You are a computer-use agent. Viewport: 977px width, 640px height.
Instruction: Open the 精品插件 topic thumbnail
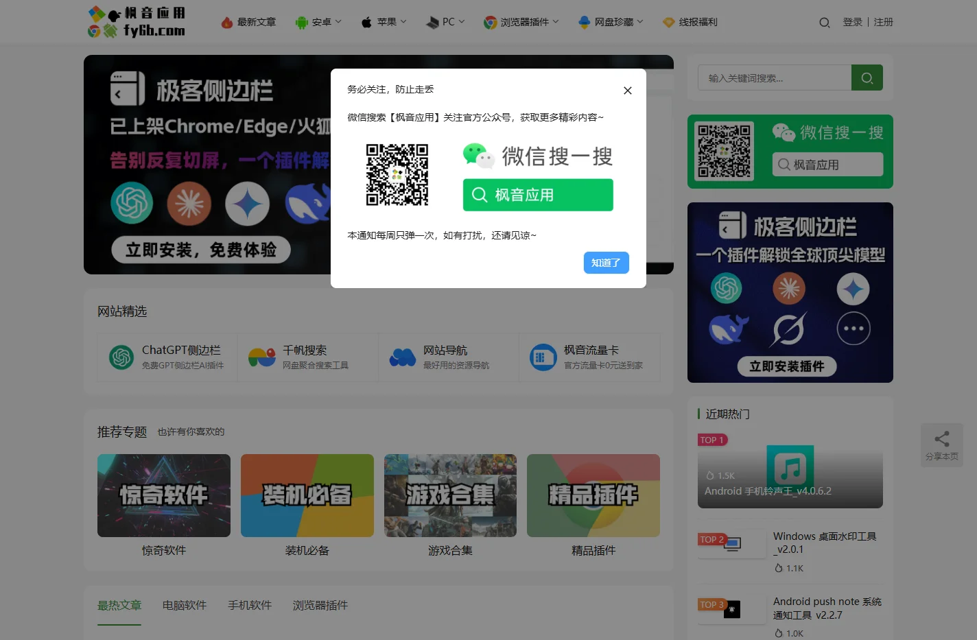coord(593,495)
